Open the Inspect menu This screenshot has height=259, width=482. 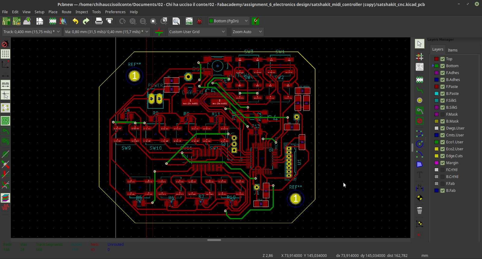point(82,12)
